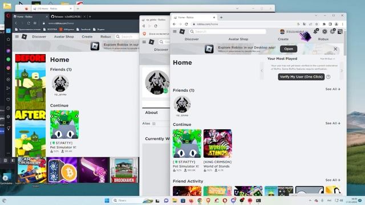365x205 pixels.
Task: Open Chrome three-dot menu
Action: [342, 24]
